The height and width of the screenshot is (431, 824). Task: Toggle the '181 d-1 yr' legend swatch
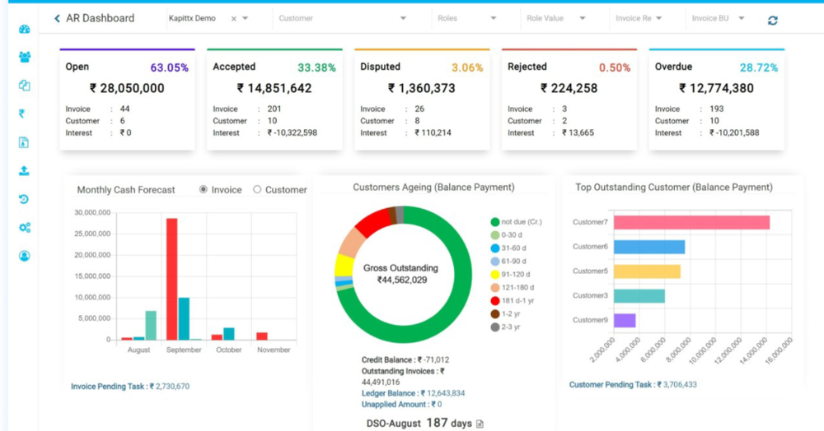click(x=494, y=300)
